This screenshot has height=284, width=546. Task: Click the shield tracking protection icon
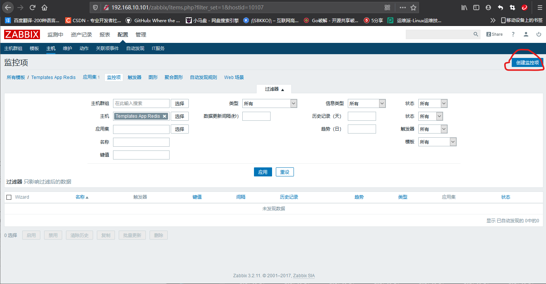[95, 8]
